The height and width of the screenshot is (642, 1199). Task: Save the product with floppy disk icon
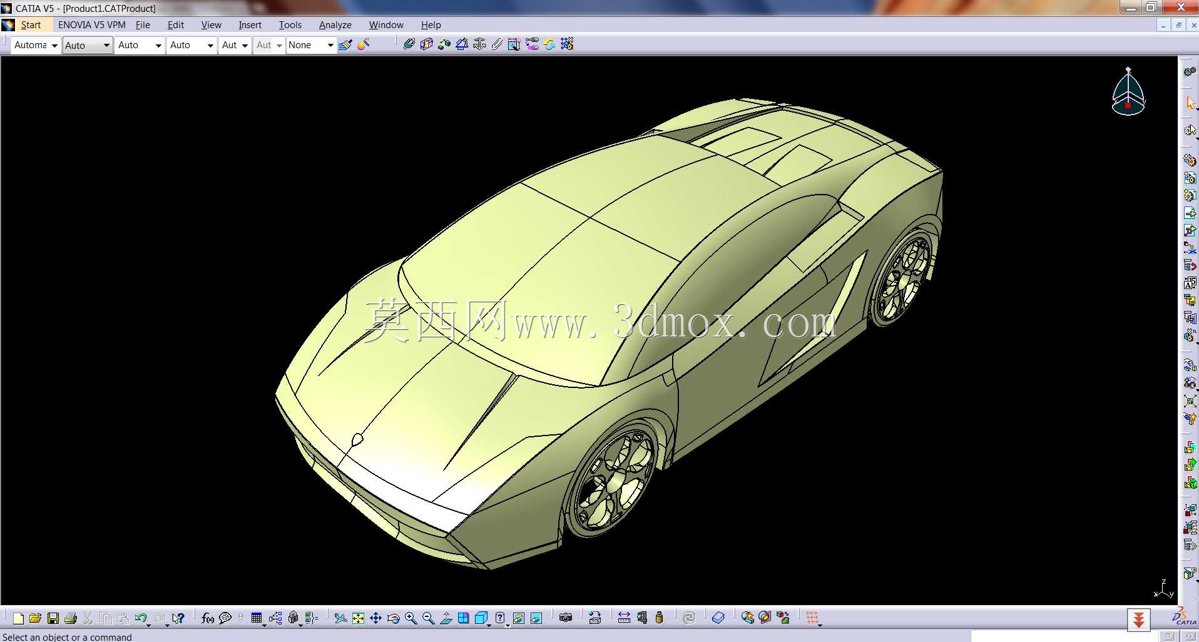[53, 618]
